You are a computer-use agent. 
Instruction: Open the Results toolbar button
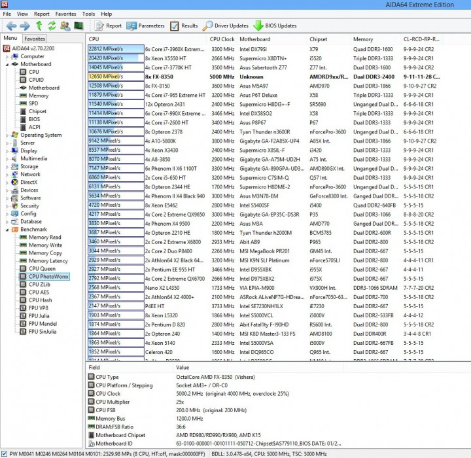point(184,26)
